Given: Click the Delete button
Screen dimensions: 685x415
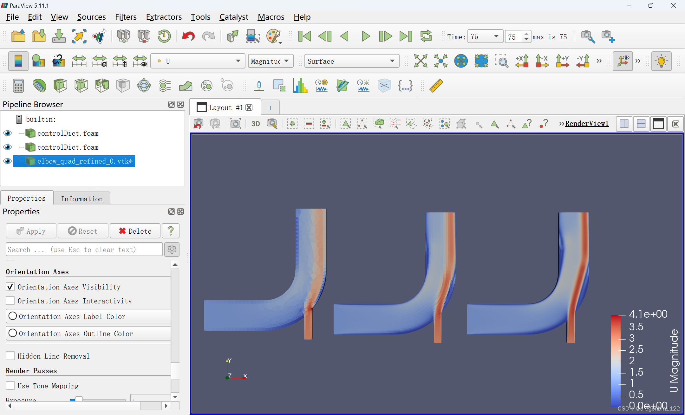Looking at the screenshot, I should [134, 231].
